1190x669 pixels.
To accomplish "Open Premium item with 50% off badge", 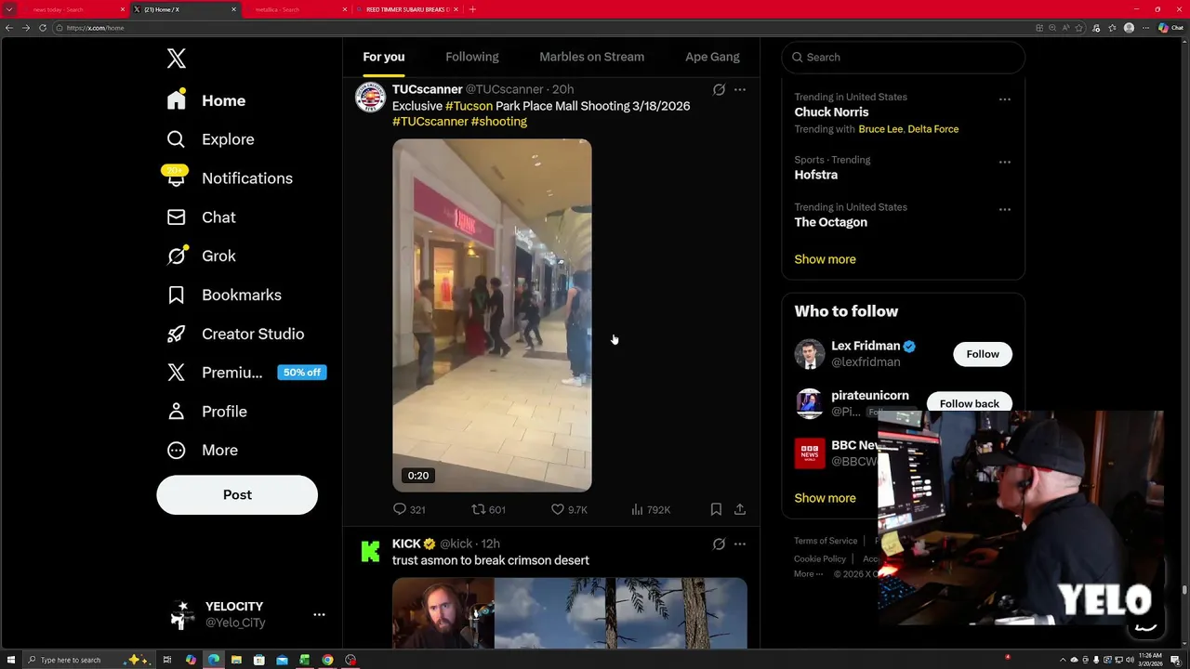I will coord(245,373).
